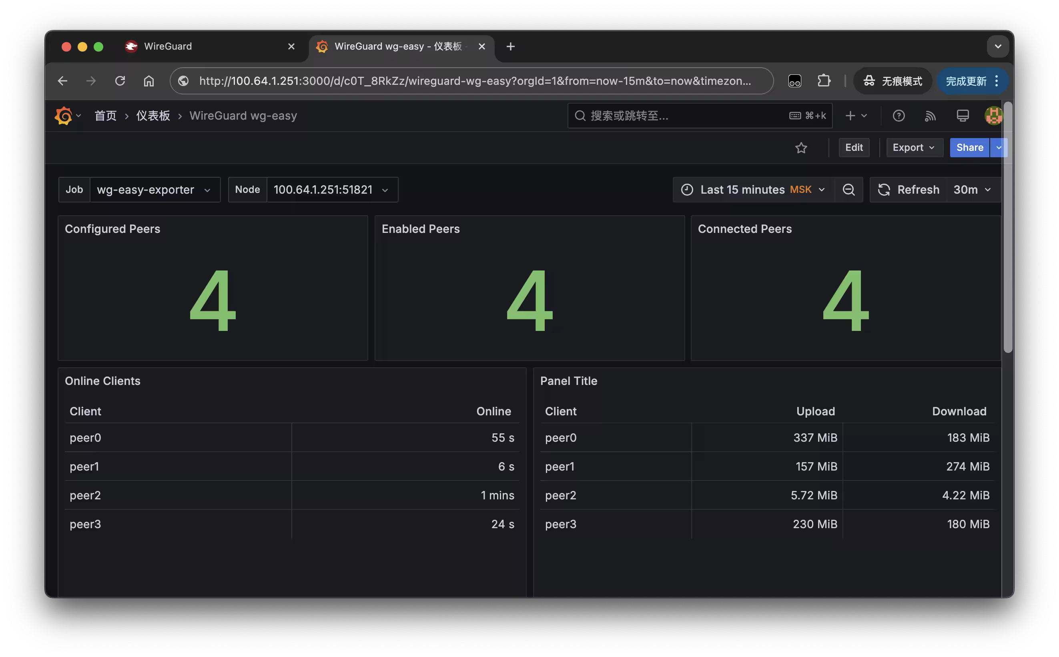This screenshot has height=657, width=1059.
Task: Open the Last 15 minutes time picker
Action: (x=754, y=189)
